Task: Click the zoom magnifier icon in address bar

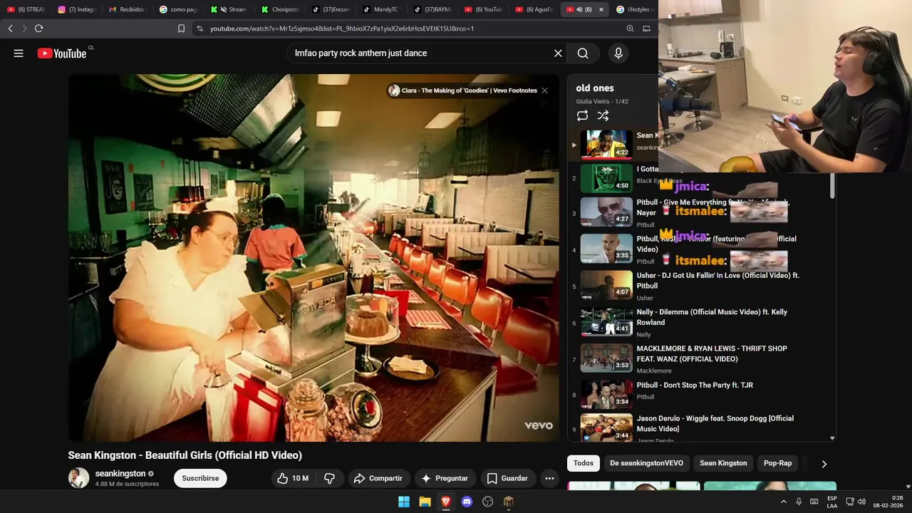Action: tap(630, 28)
